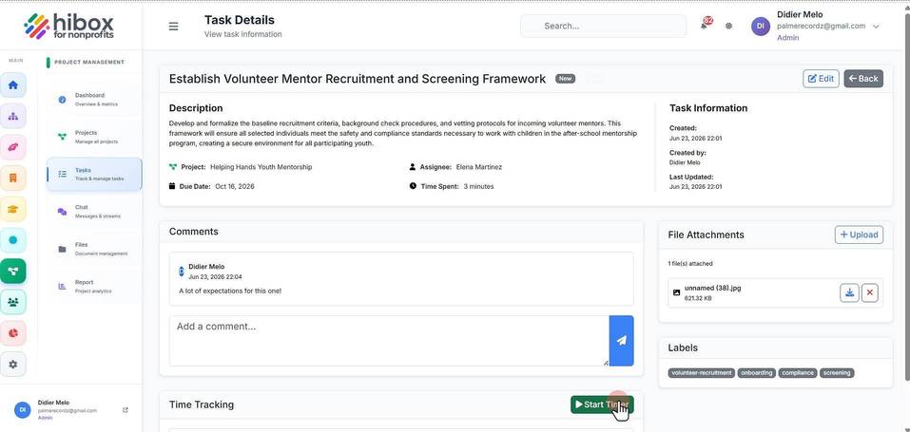The height and width of the screenshot is (432, 910).
Task: Click the hibox for nonprofits logo
Action: point(68,26)
